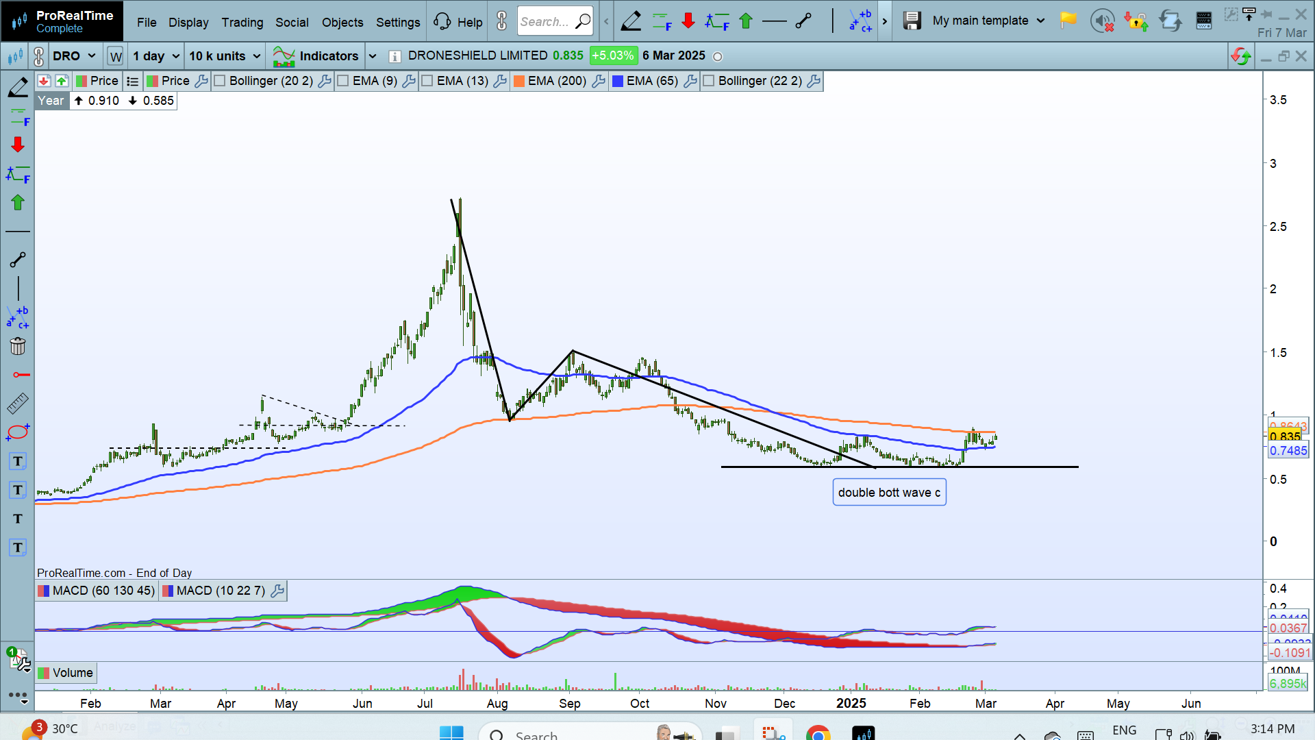The image size is (1315, 740).
Task: Expand toolbar with right chevron arrow
Action: pyautogui.click(x=885, y=21)
